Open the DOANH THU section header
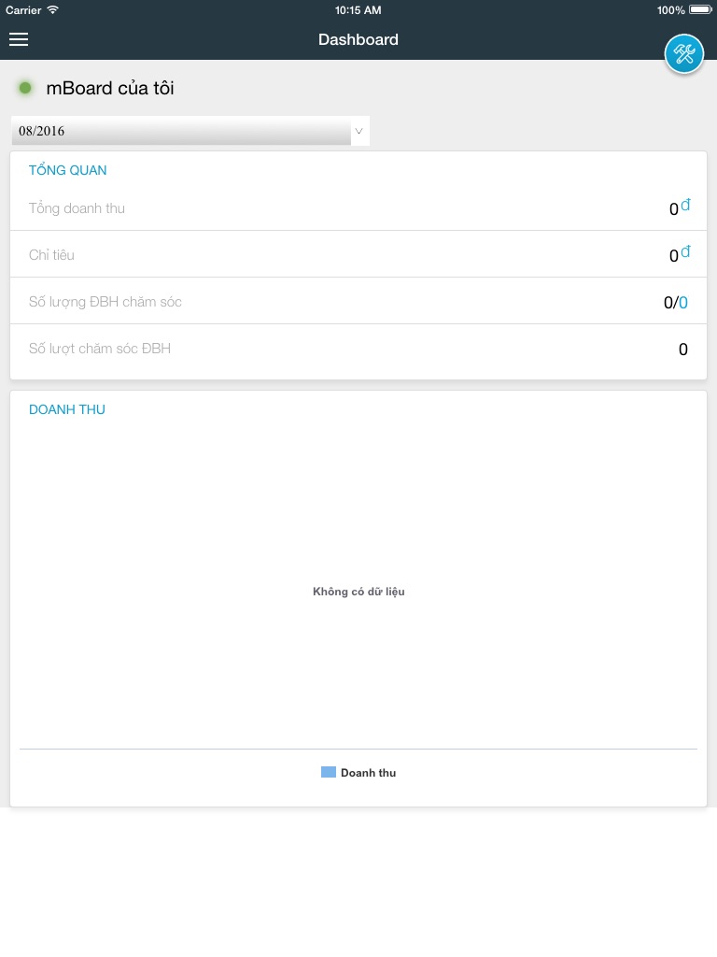717x957 pixels. point(67,409)
